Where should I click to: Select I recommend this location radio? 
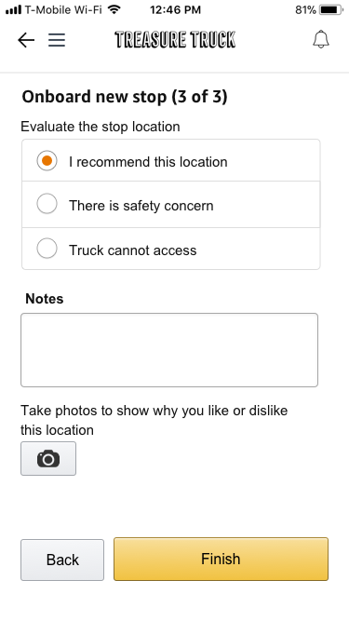pyautogui.click(x=47, y=161)
